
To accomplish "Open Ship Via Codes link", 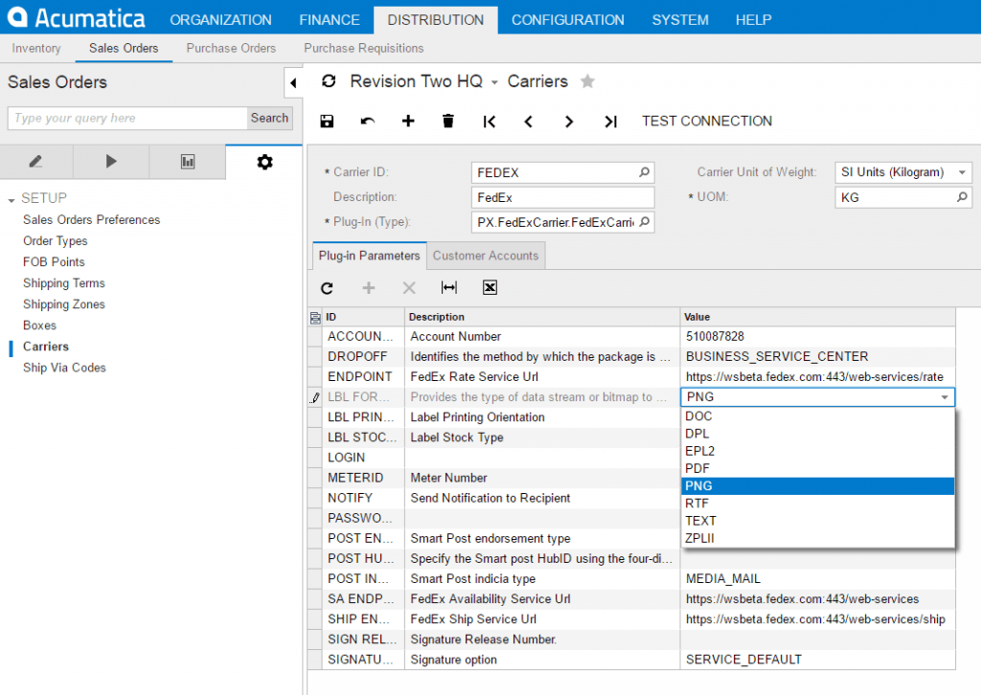I will [x=64, y=368].
